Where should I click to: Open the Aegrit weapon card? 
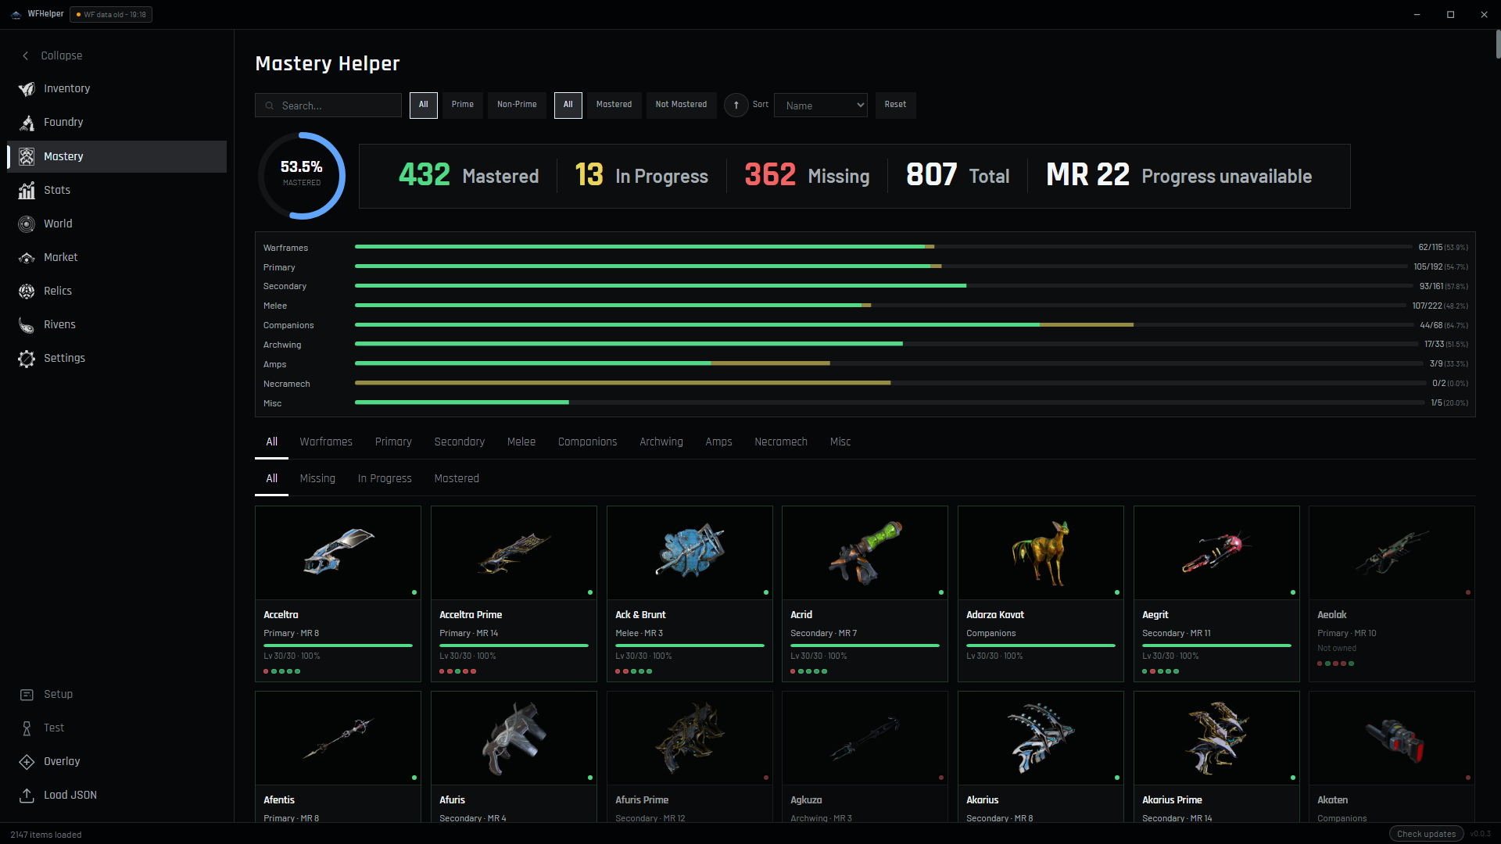(1216, 594)
